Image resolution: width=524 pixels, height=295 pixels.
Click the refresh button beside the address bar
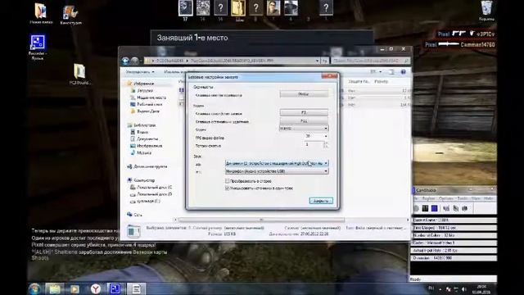324,61
